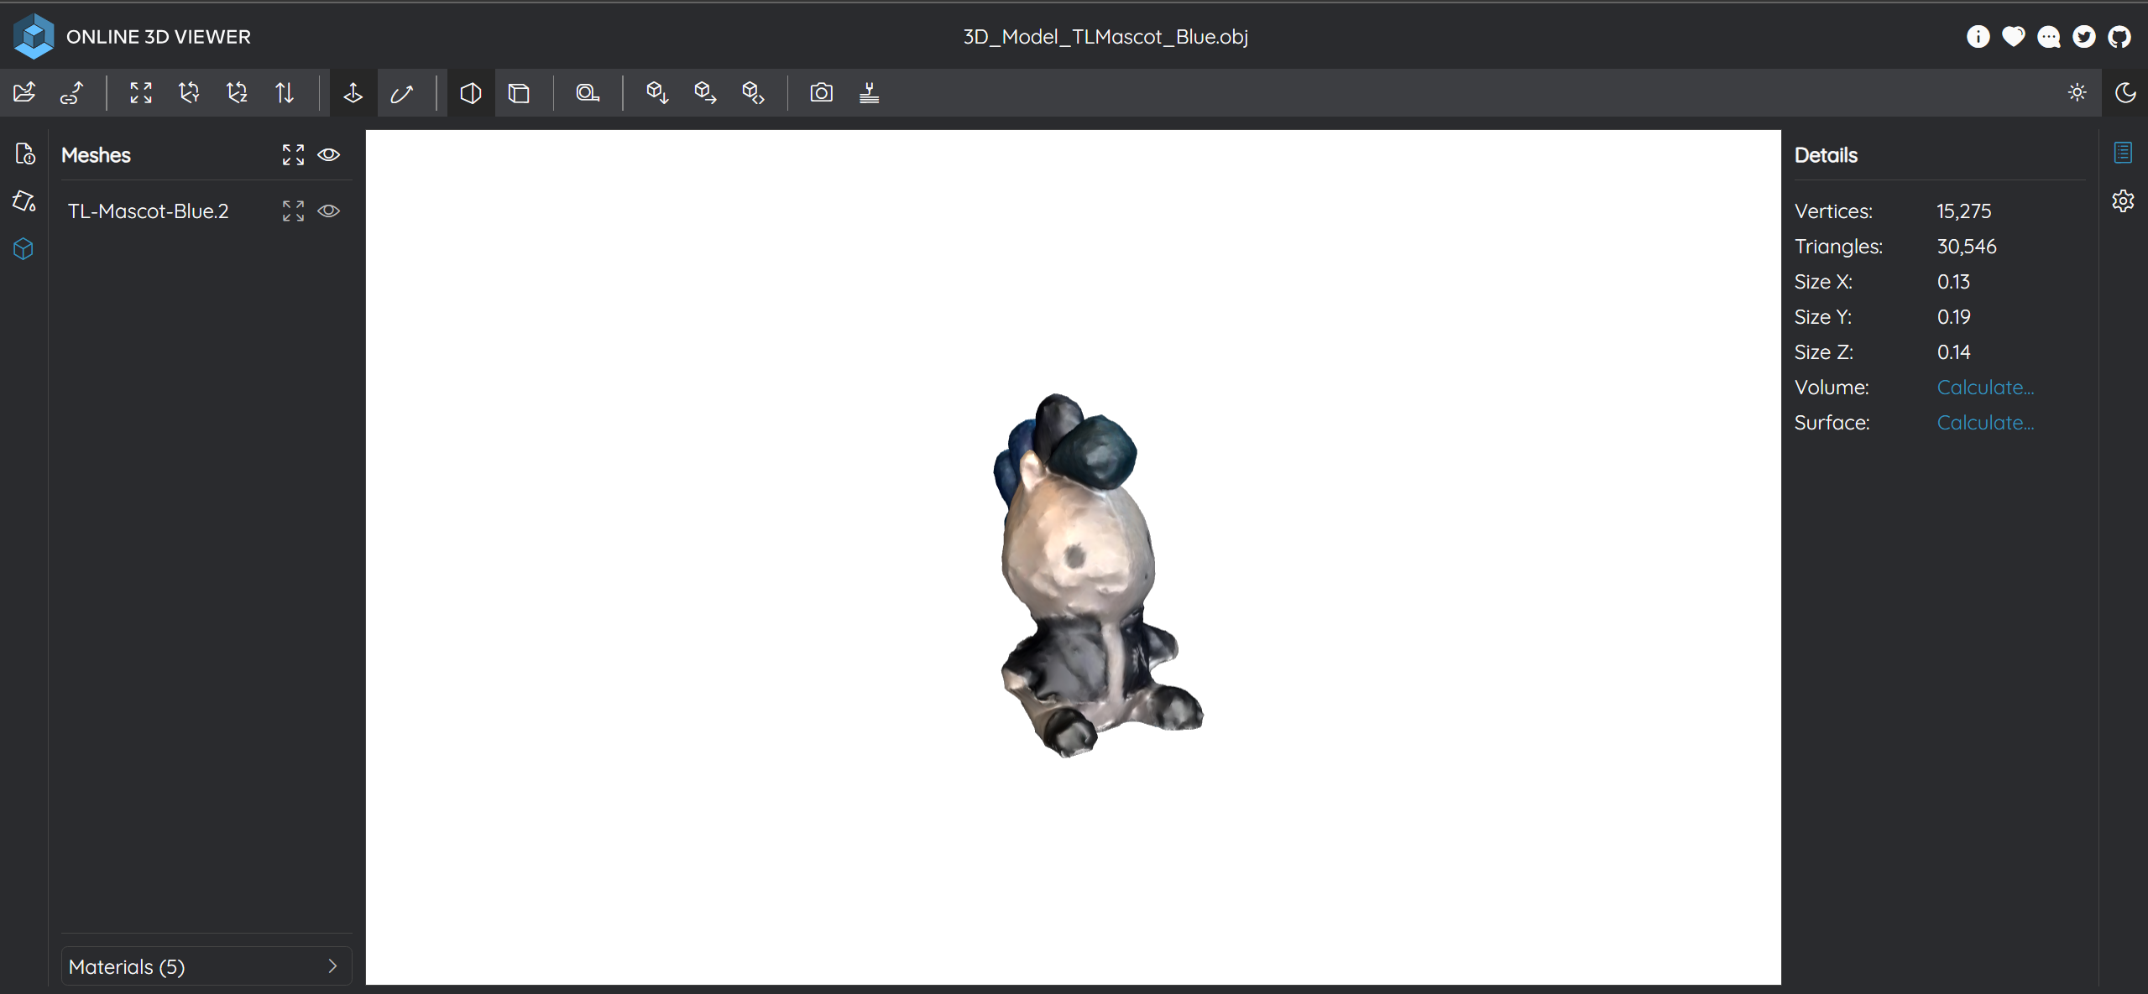Open the Details panel tab on the right

(x=2124, y=153)
